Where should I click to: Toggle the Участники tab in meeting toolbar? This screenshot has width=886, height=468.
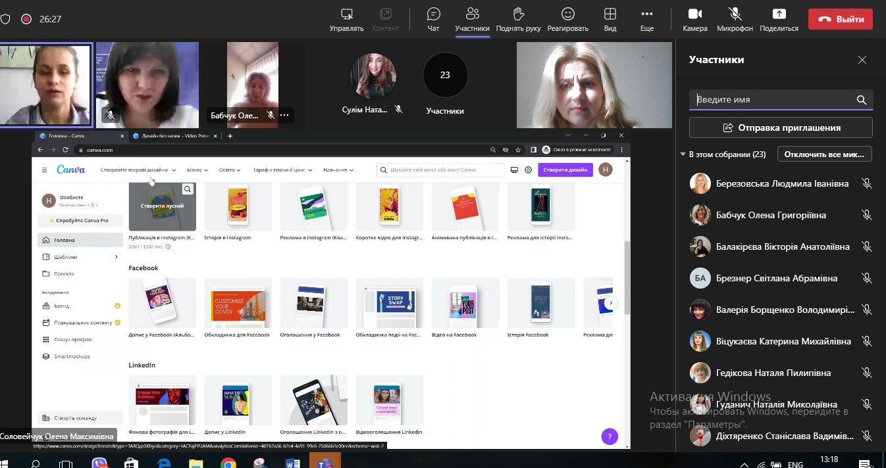472,19
